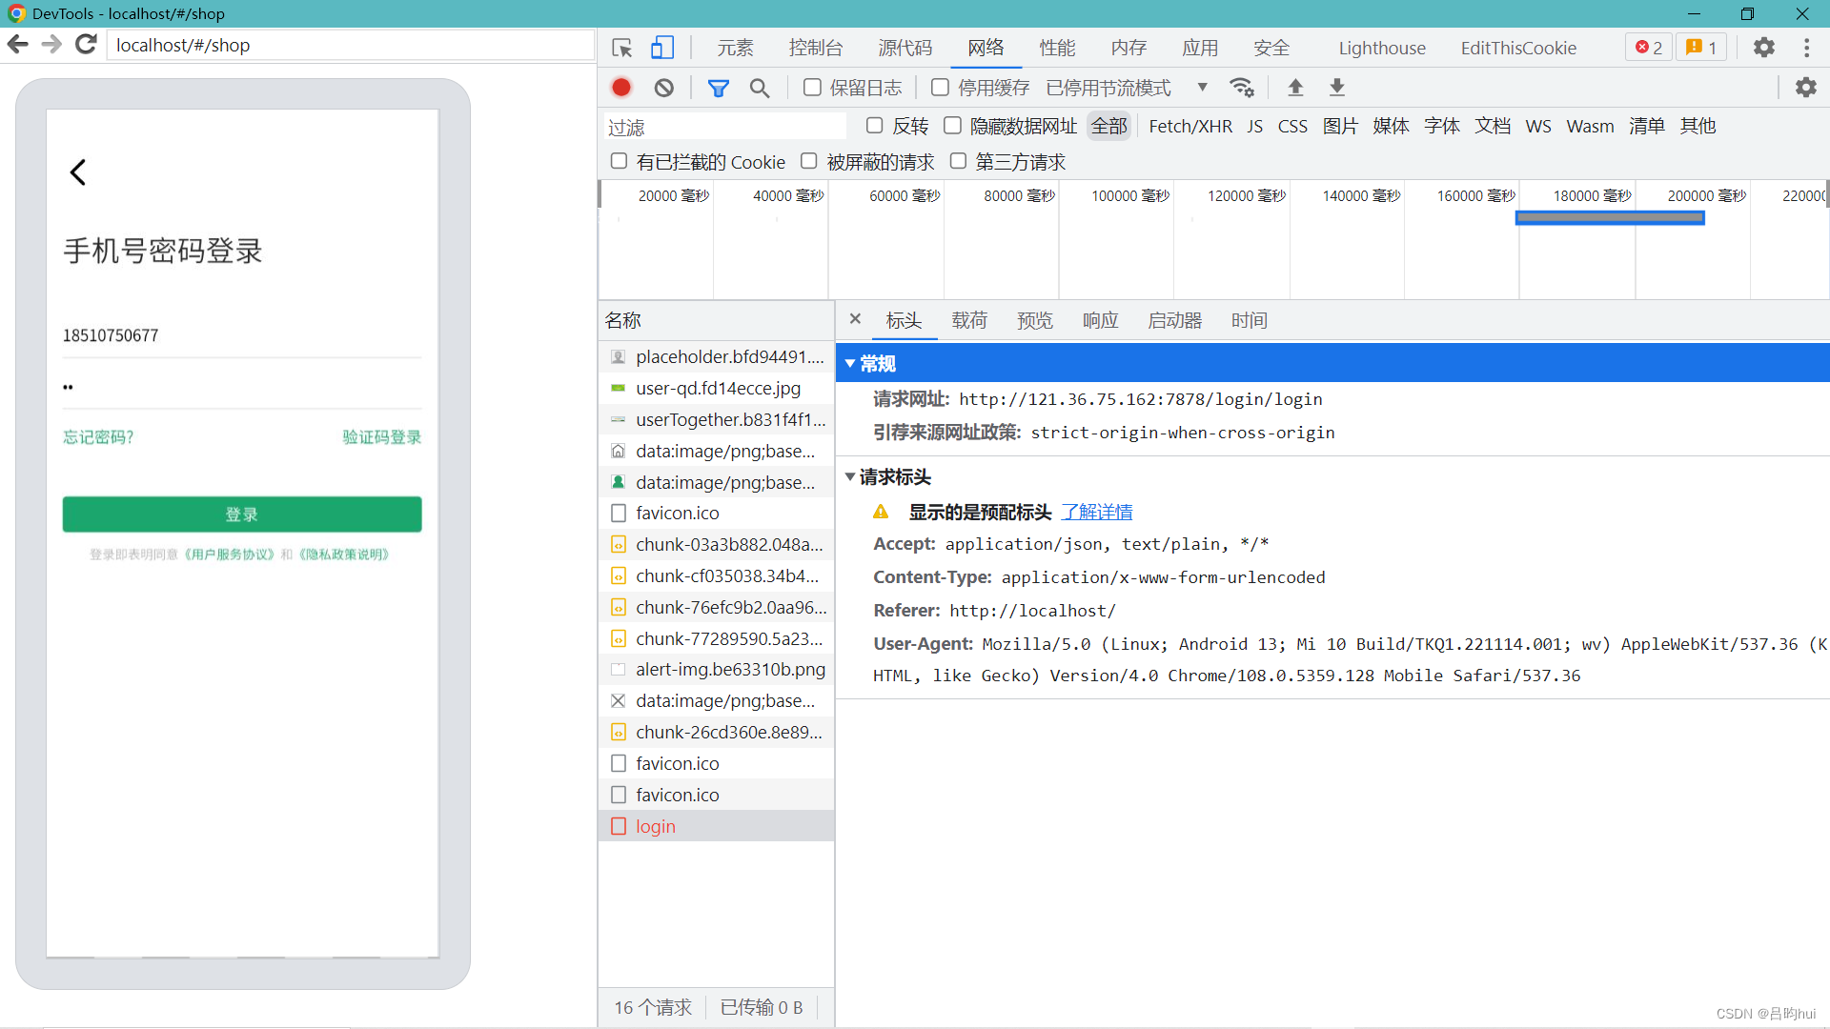The width and height of the screenshot is (1830, 1029).
Task: Open the 了解详情 link
Action: [x=1097, y=513]
